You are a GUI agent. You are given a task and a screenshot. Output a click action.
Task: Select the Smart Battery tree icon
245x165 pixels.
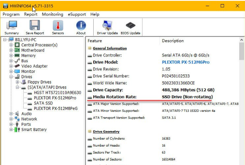17,129
